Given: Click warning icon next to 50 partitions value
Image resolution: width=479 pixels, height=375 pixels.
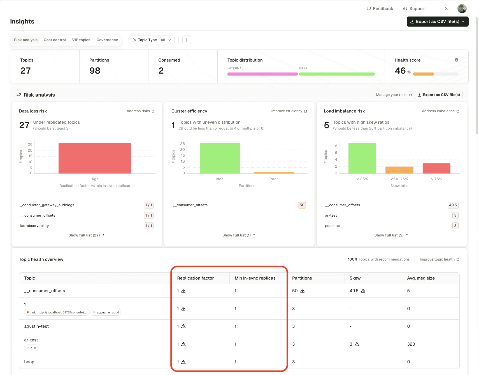Looking at the screenshot, I should click(302, 291).
